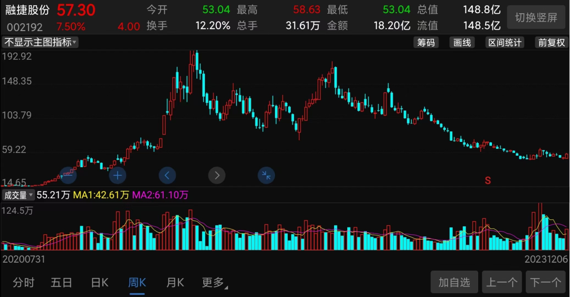This screenshot has width=570, height=297.
Task: Click the collapse arrows circle icon
Action: 266,176
